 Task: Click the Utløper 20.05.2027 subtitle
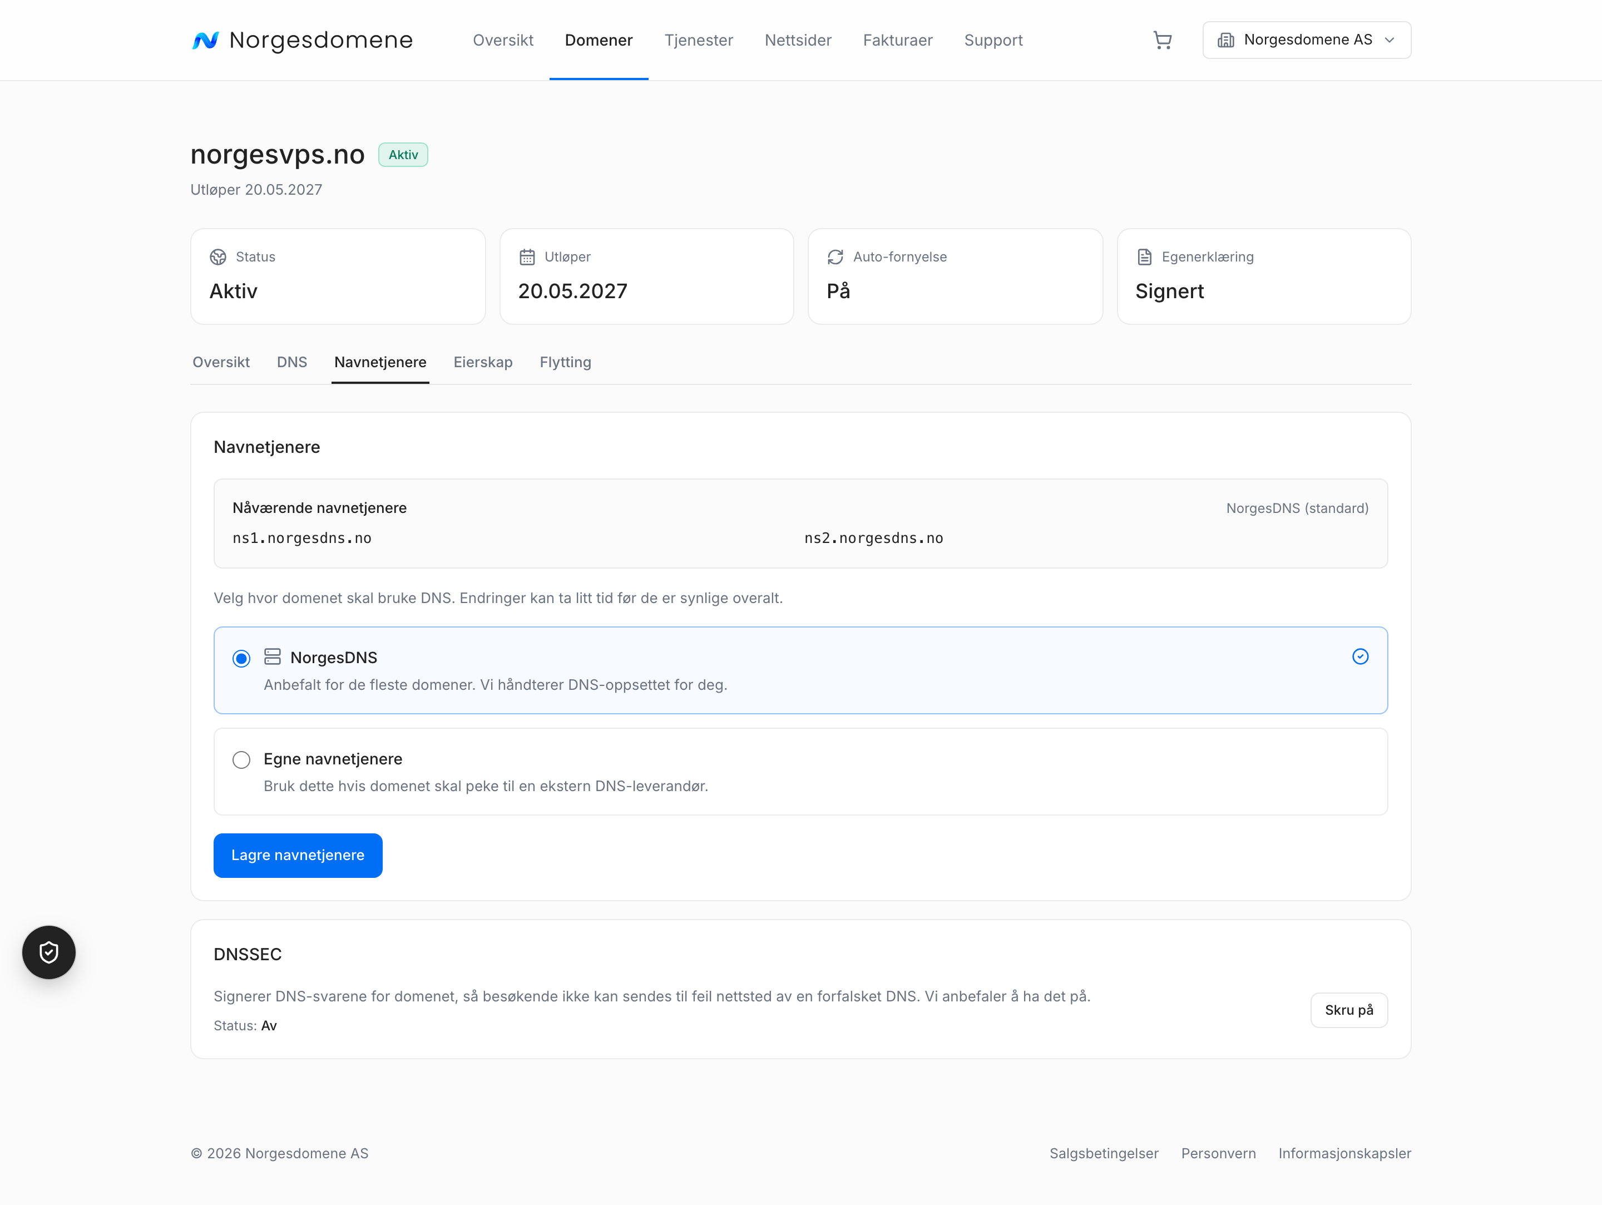(x=256, y=190)
